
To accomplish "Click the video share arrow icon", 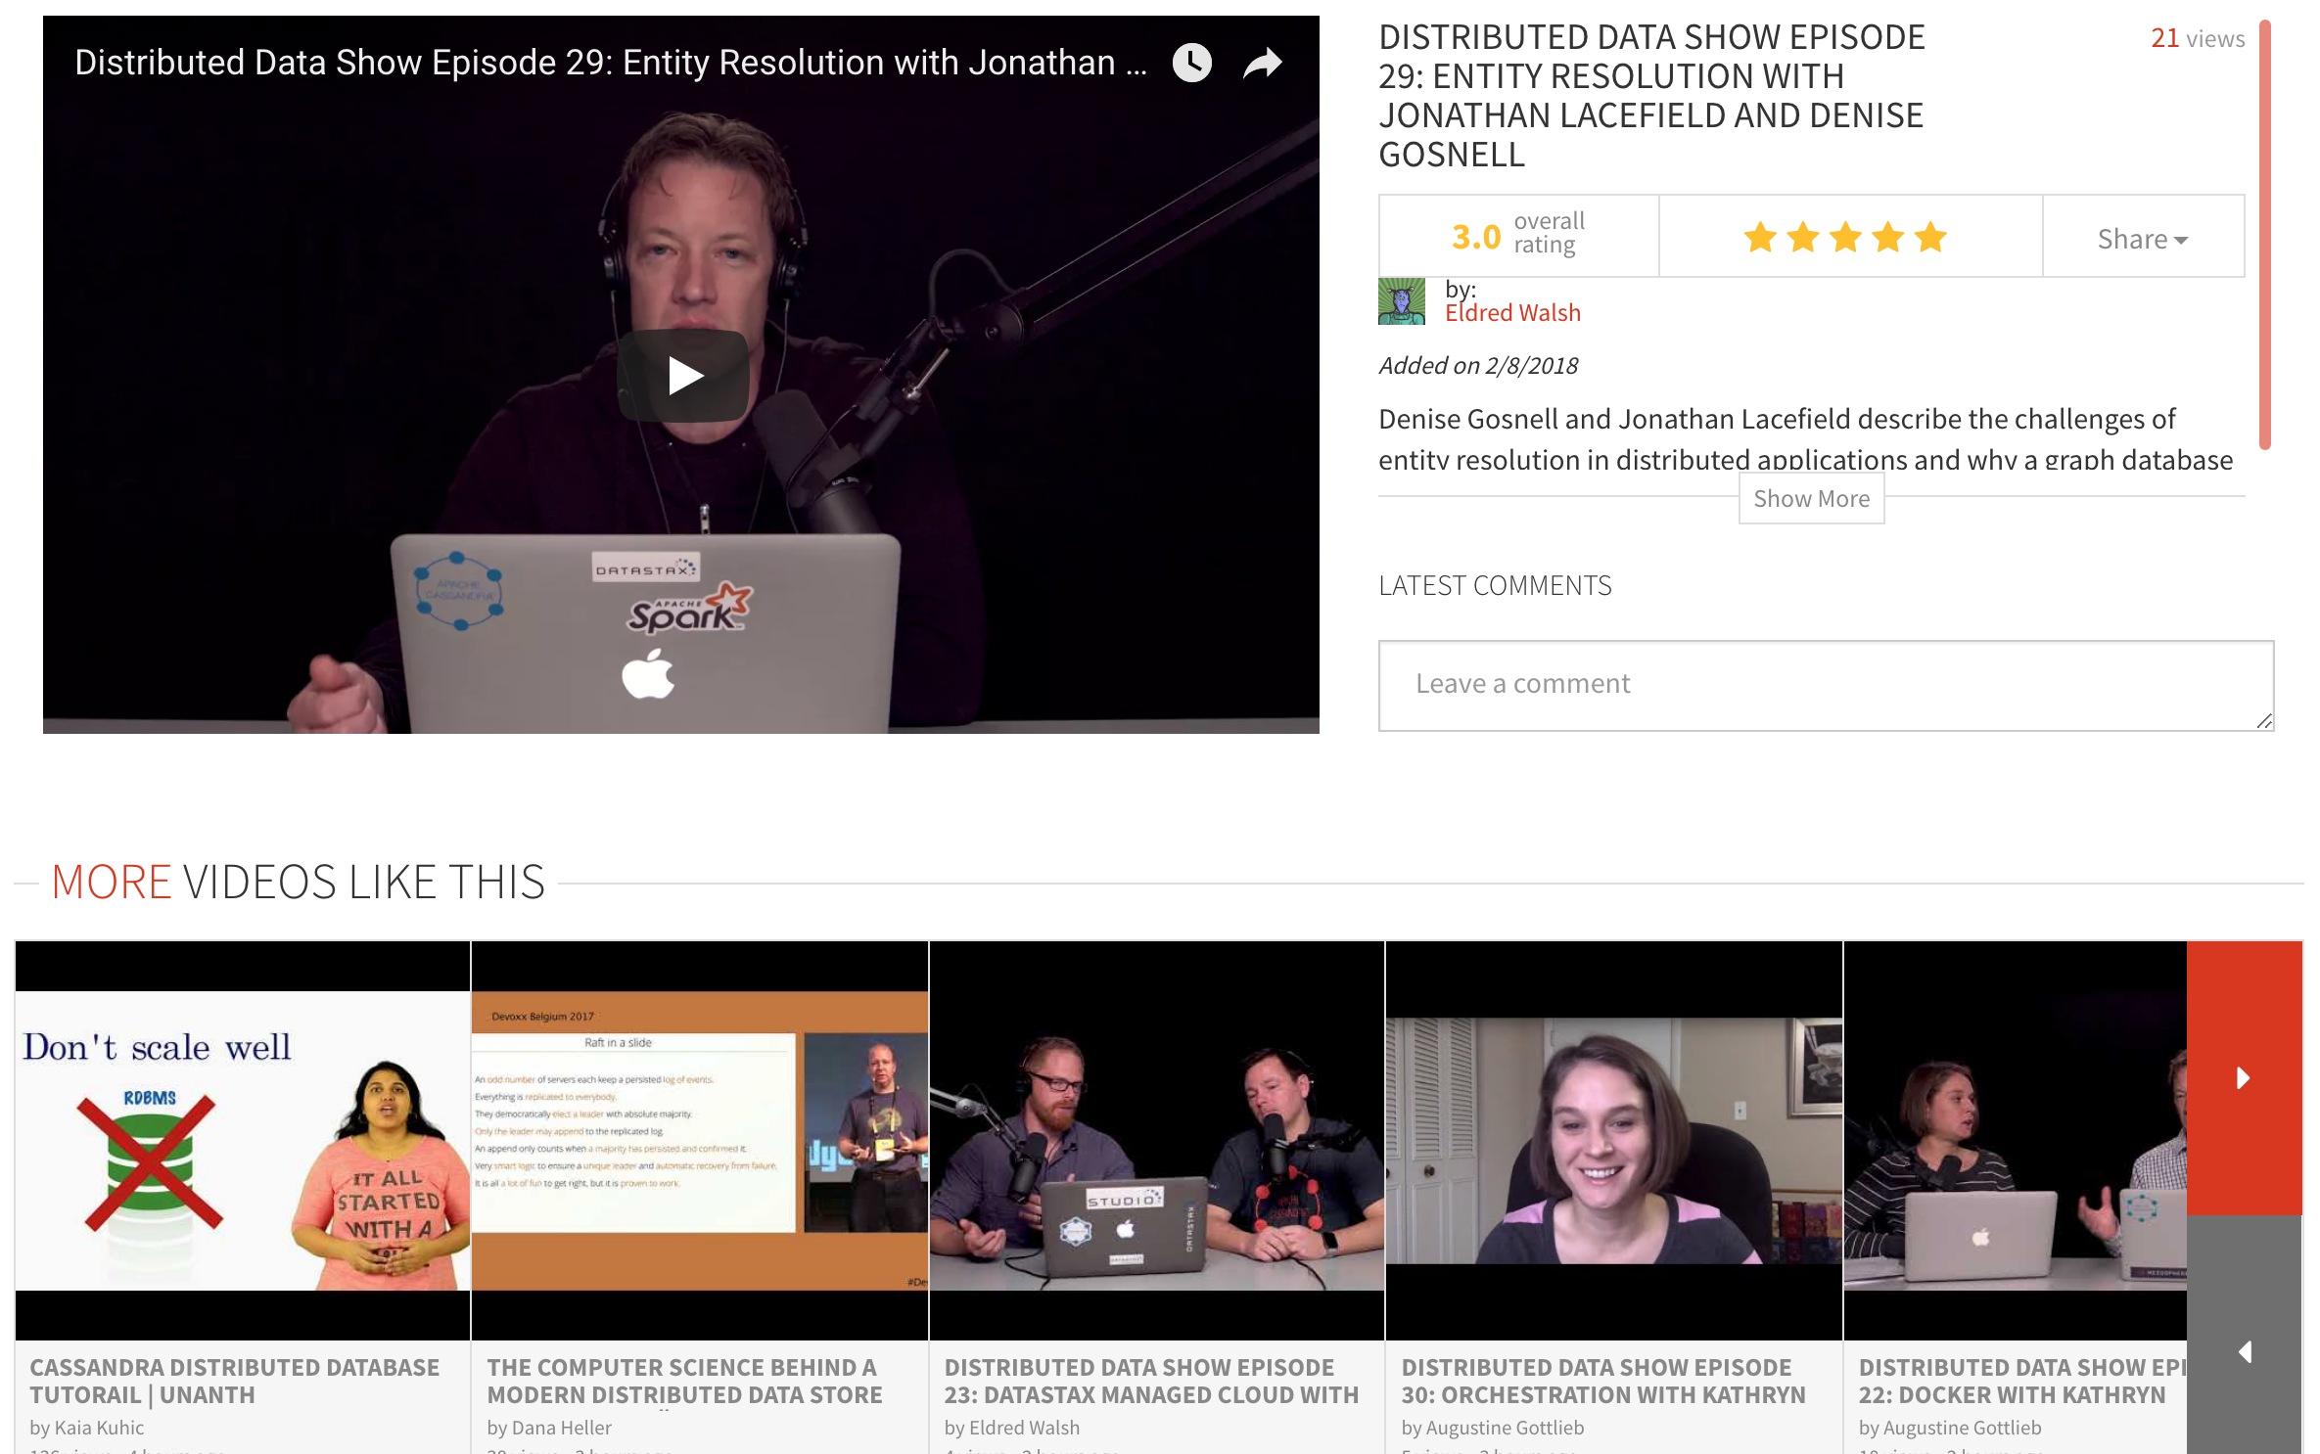I will [1262, 64].
